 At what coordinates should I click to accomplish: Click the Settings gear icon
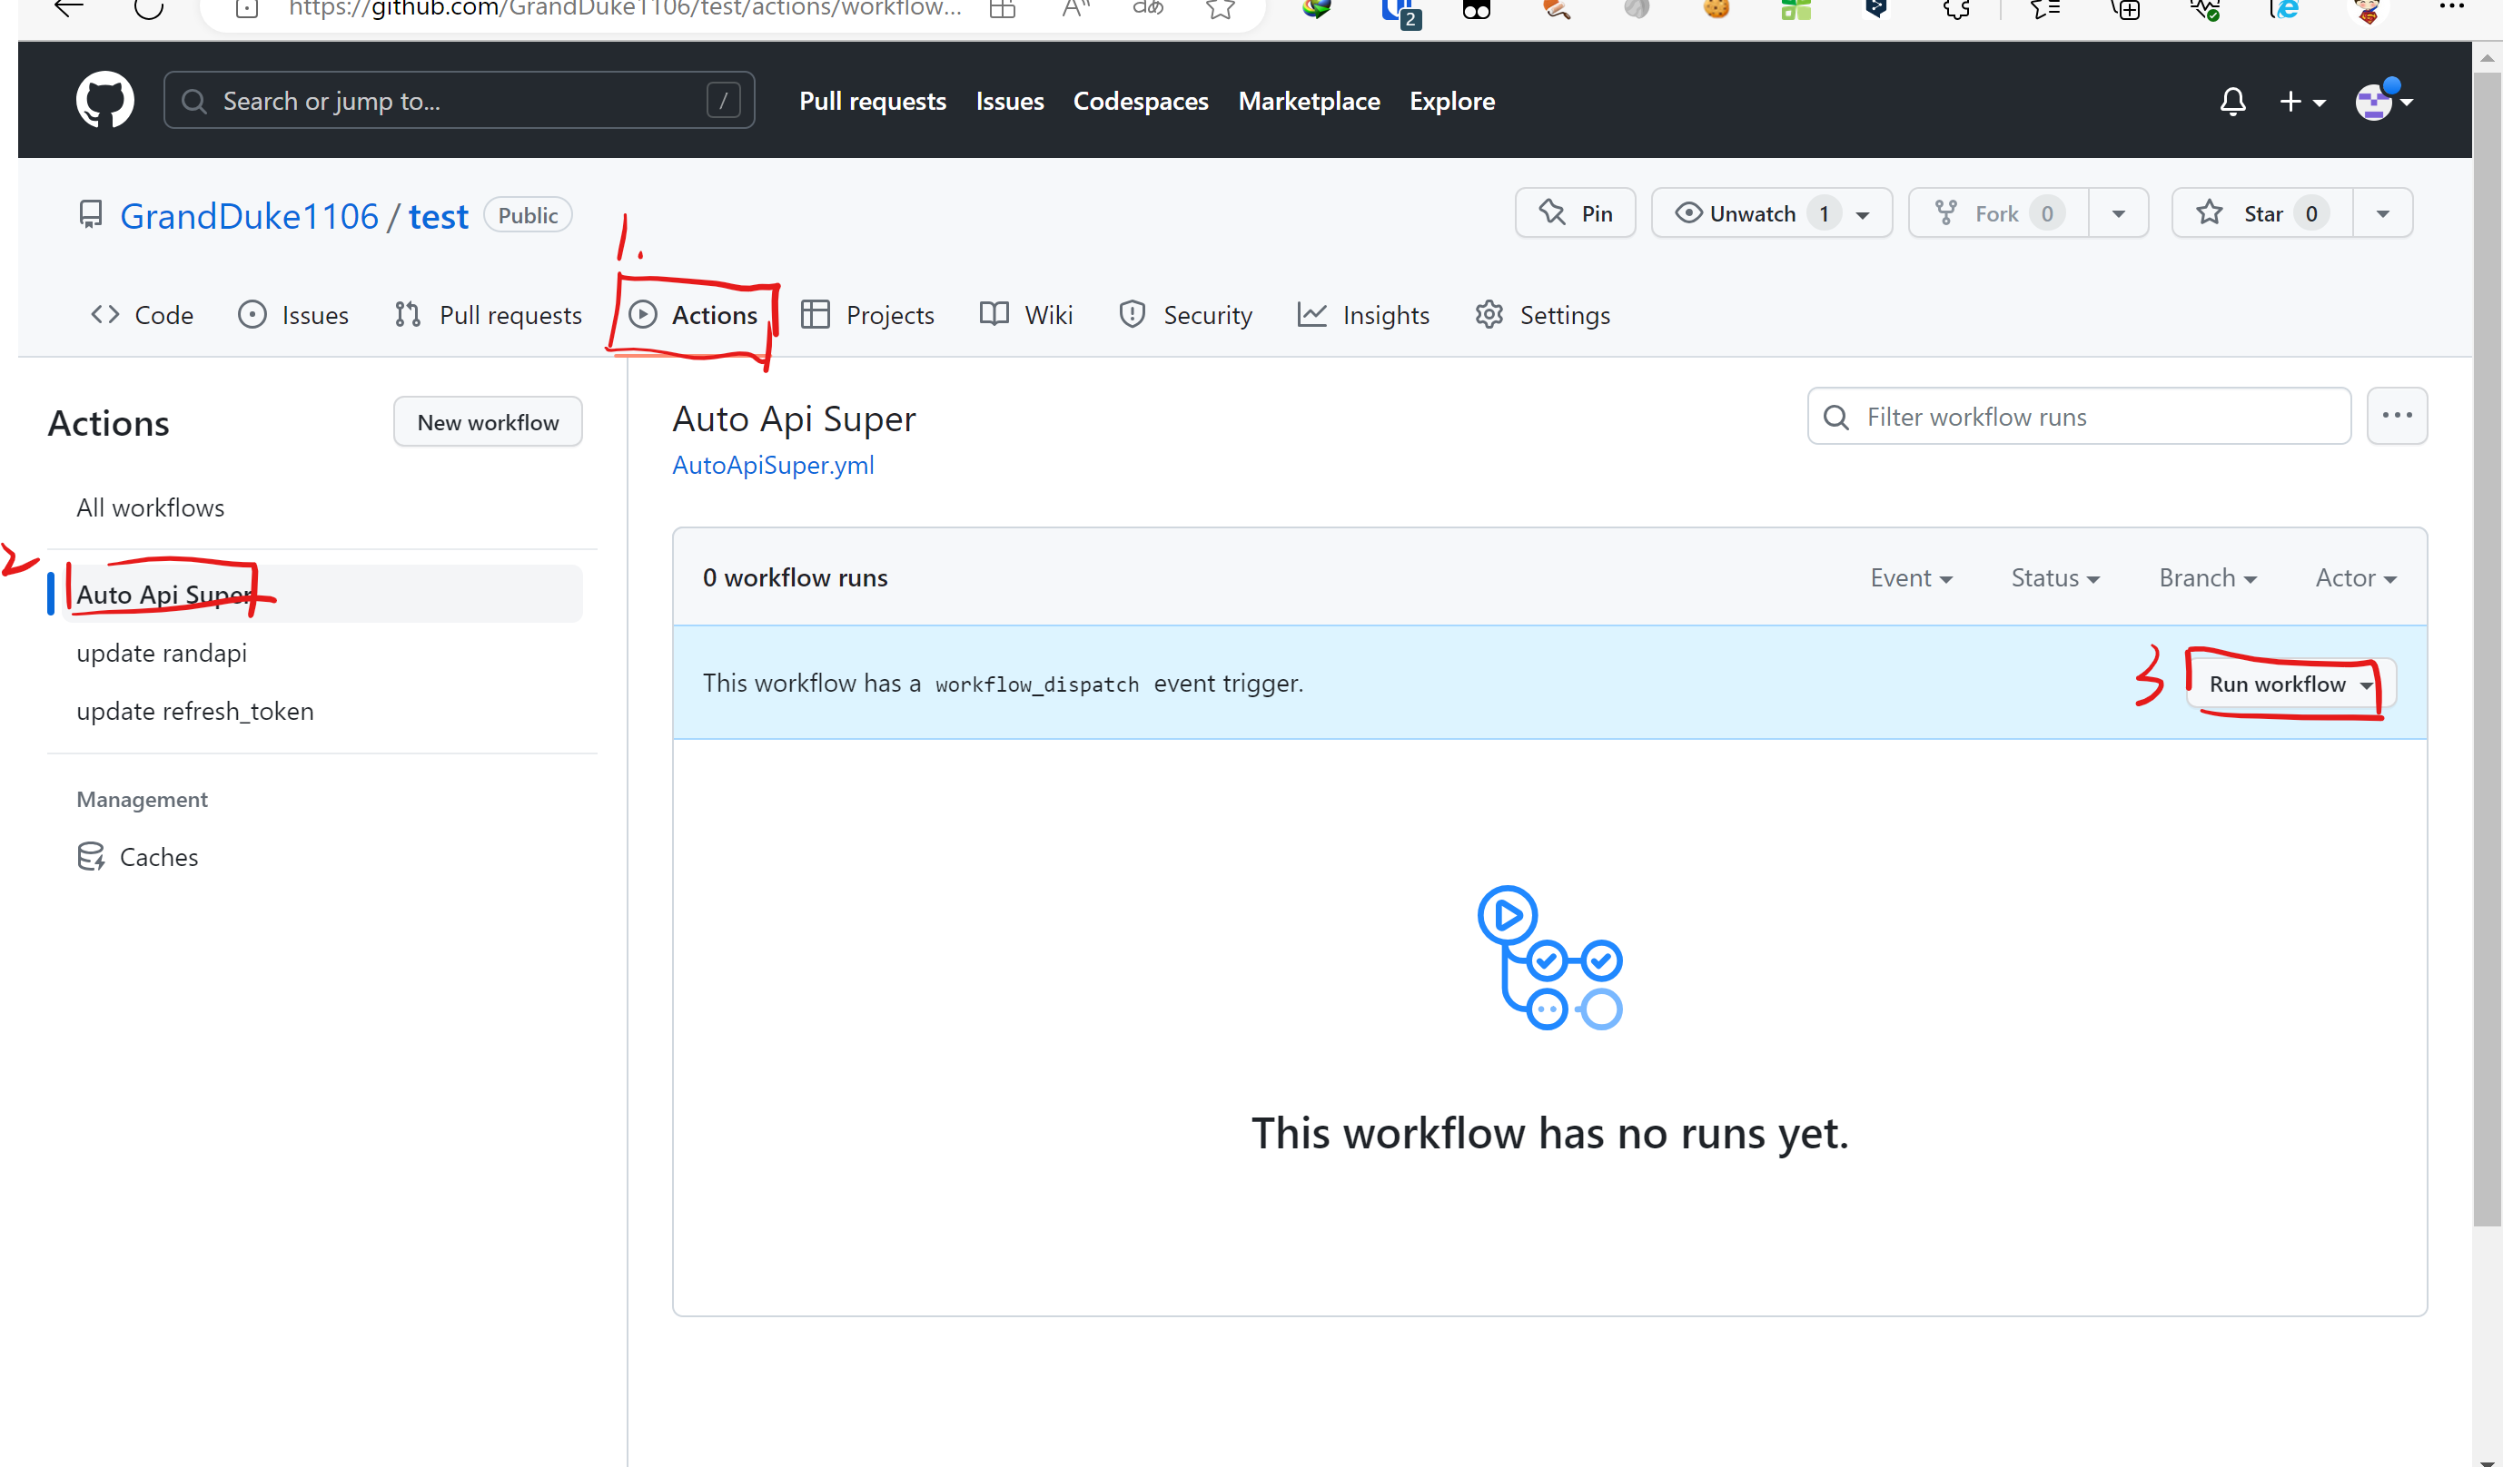[1489, 314]
